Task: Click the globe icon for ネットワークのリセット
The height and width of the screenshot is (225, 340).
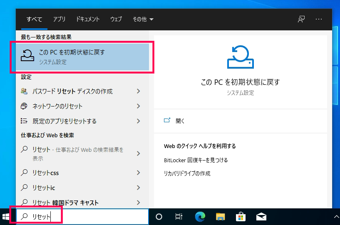Action: (x=24, y=106)
